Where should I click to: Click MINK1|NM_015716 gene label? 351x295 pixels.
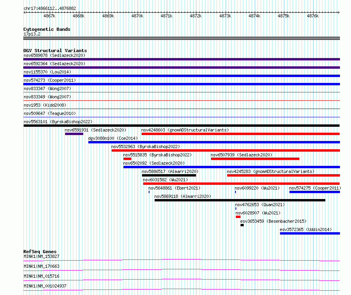42,276
